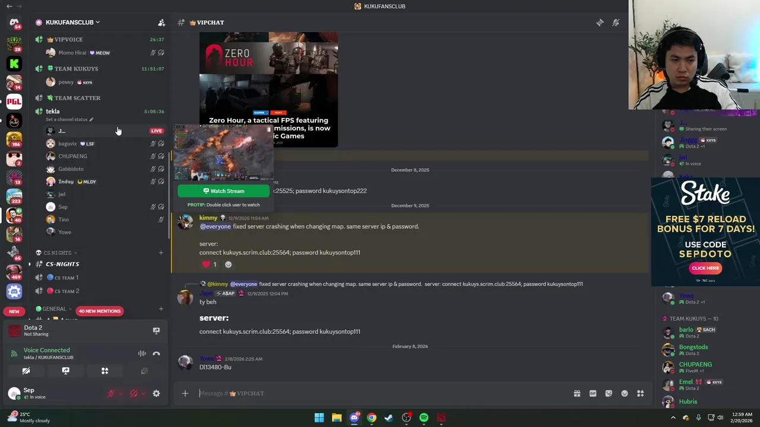Open User Settings gear

coord(156,393)
